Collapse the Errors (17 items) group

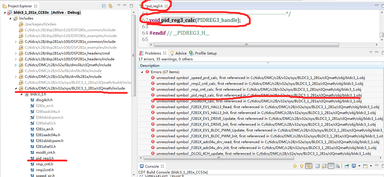coord(142,72)
